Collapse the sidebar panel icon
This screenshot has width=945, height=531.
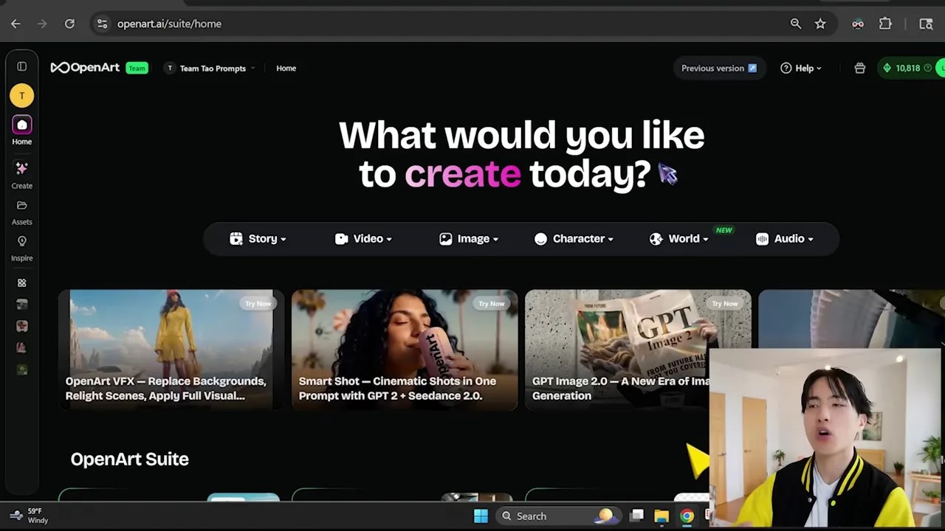tap(22, 67)
